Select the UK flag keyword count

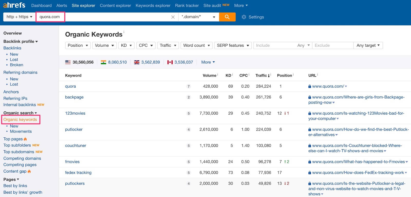tap(147, 62)
